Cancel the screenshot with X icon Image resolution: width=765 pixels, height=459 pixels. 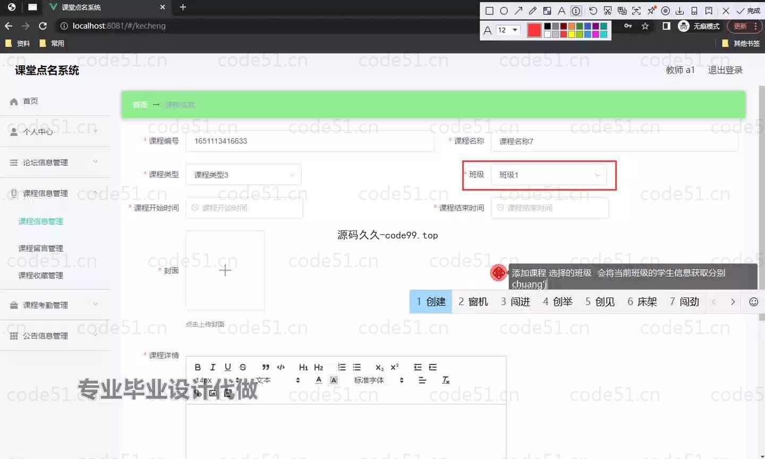pyautogui.click(x=726, y=11)
